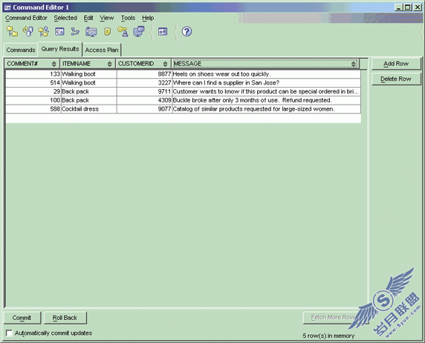Click the Add Row button
425x343 pixels.
[396, 64]
